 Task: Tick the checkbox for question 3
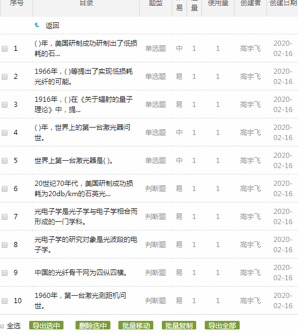point(5,105)
